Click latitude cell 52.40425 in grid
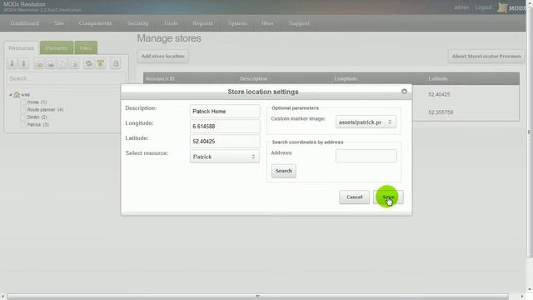The width and height of the screenshot is (533, 300). click(x=439, y=94)
